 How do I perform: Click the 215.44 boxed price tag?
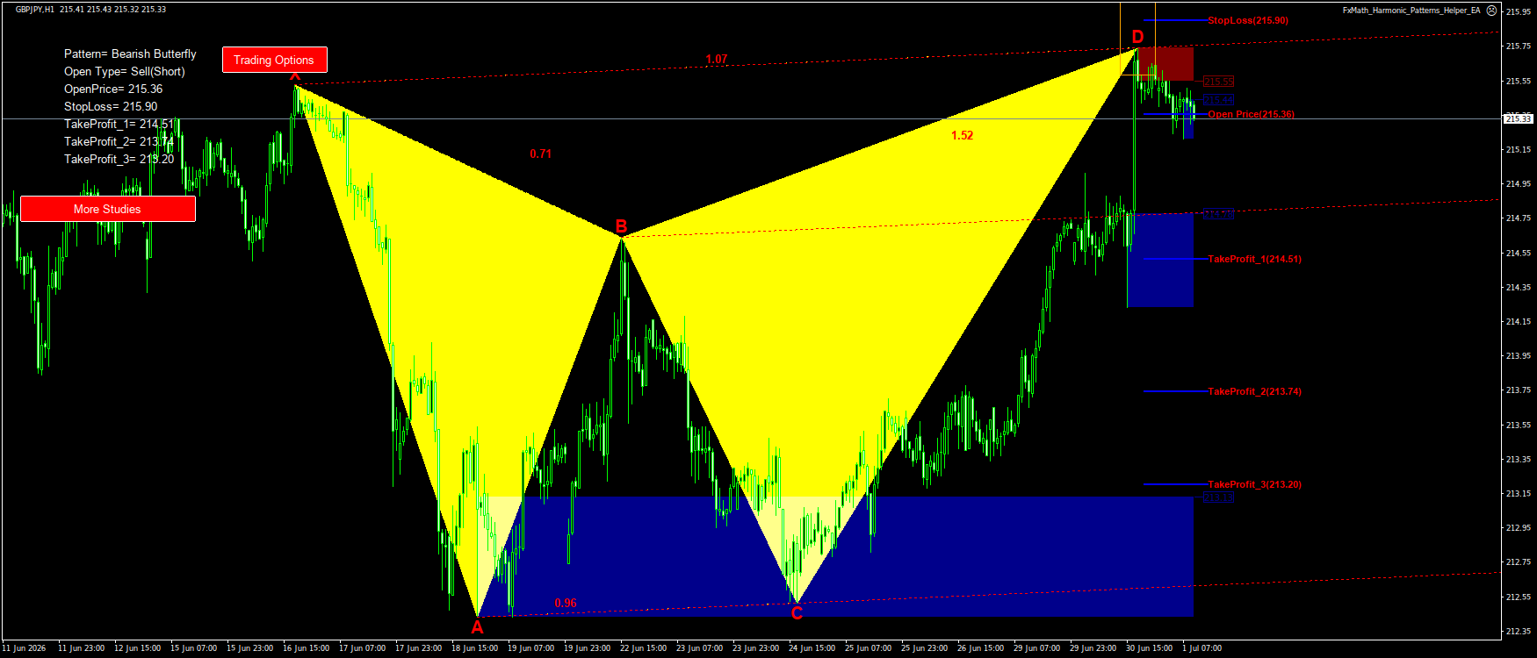pyautogui.click(x=1218, y=100)
